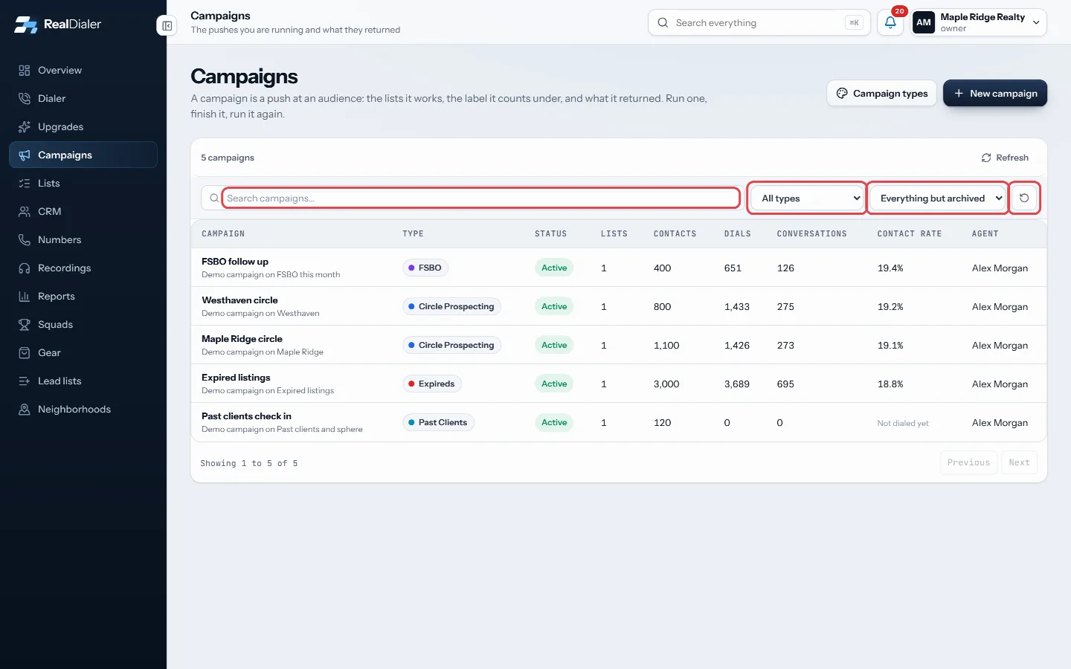1071x669 pixels.
Task: Refresh the campaigns list
Action: pyautogui.click(x=1005, y=158)
